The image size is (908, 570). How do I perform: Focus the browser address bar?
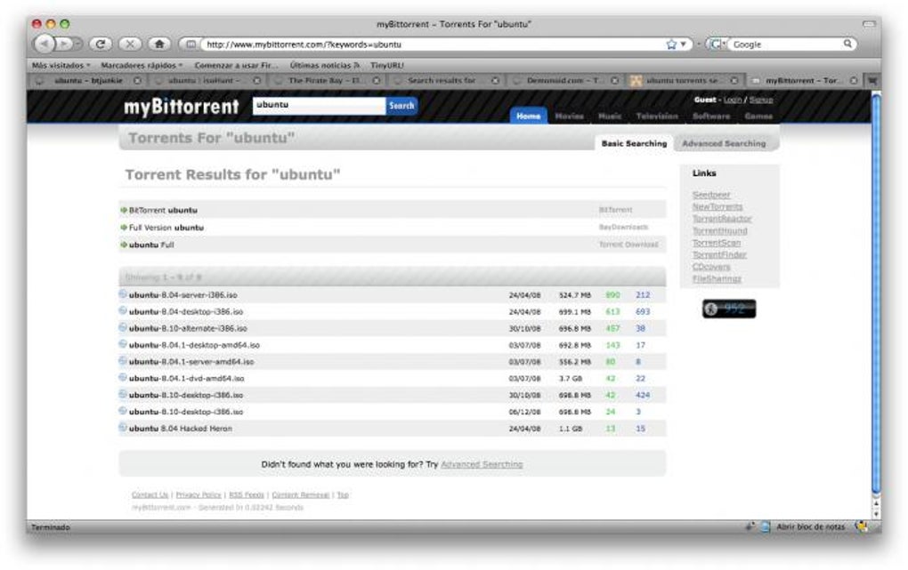coord(434,44)
